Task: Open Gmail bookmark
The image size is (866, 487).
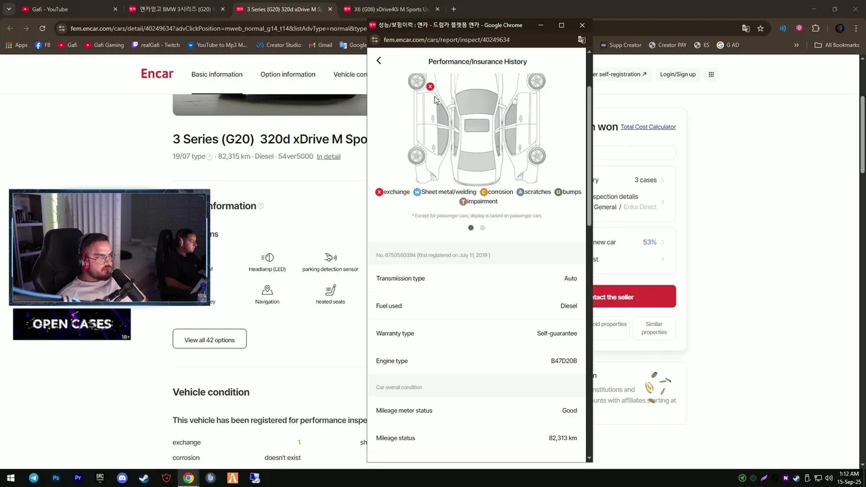Action: 321,45
